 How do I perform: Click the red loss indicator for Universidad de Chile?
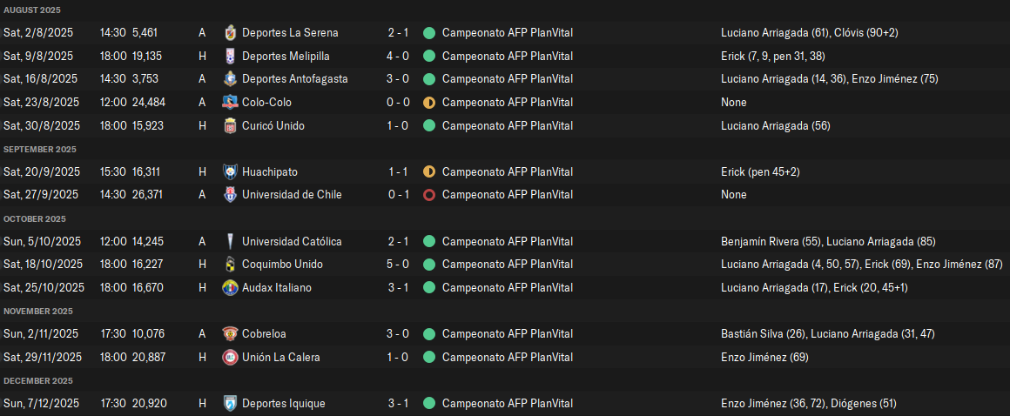429,194
